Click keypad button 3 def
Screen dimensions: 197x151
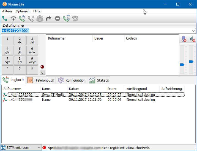[32, 40]
